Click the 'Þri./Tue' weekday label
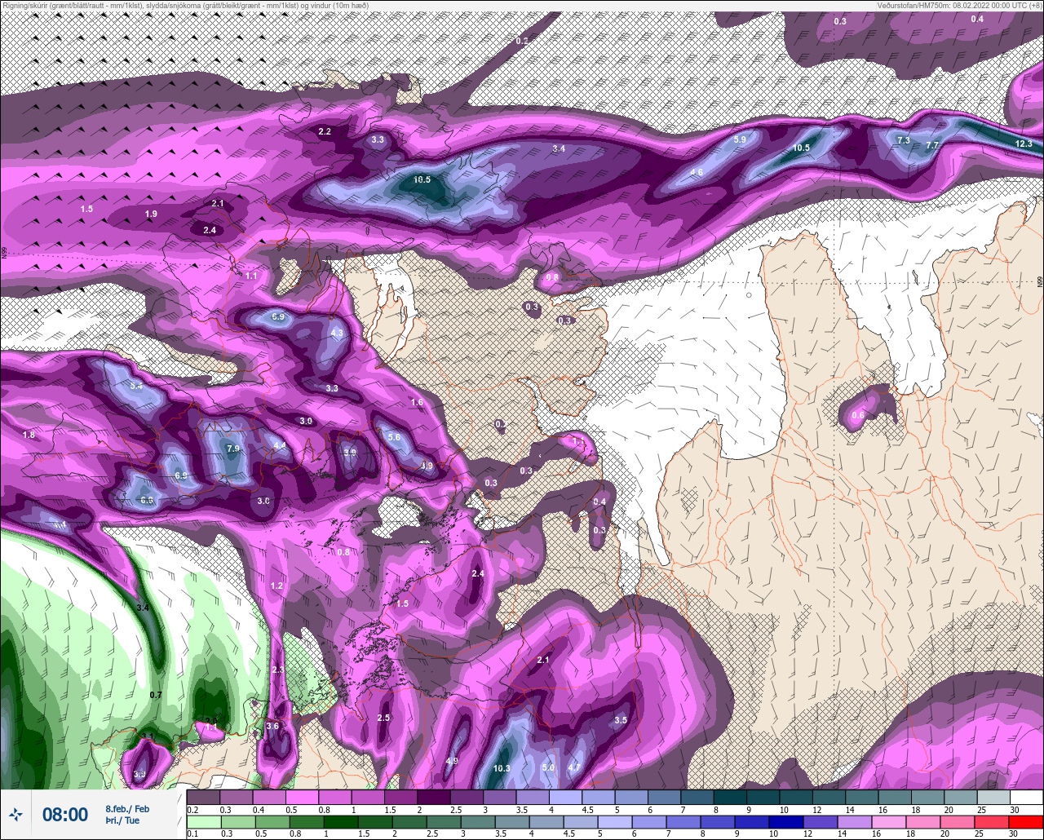Screen dimensions: 1044x840 (121, 820)
